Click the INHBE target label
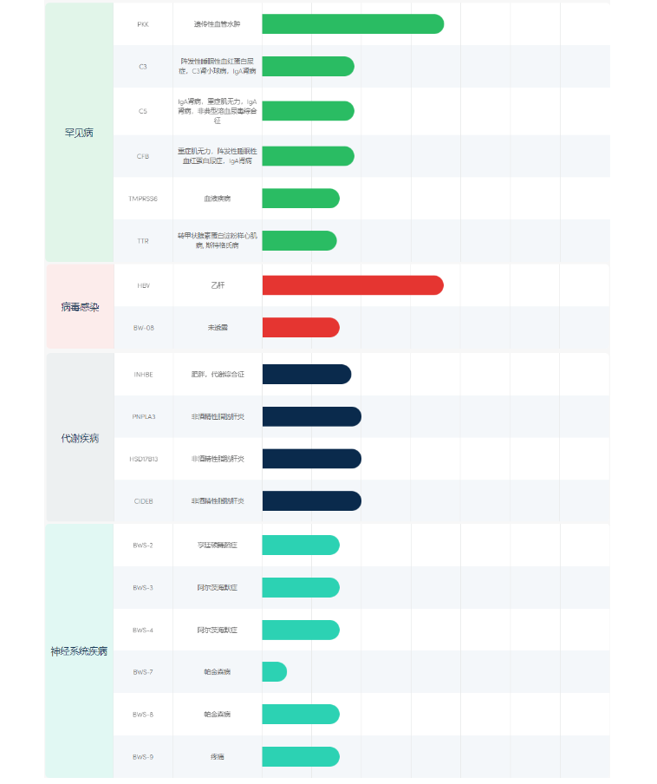This screenshot has width=657, height=784. [x=143, y=375]
